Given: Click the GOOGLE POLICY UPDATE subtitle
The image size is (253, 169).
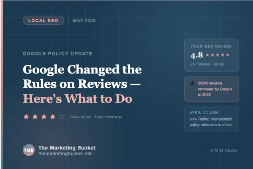Looking at the screenshot, I should 57,54.
